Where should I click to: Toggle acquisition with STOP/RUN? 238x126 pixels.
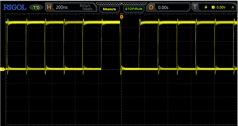click(x=134, y=9)
